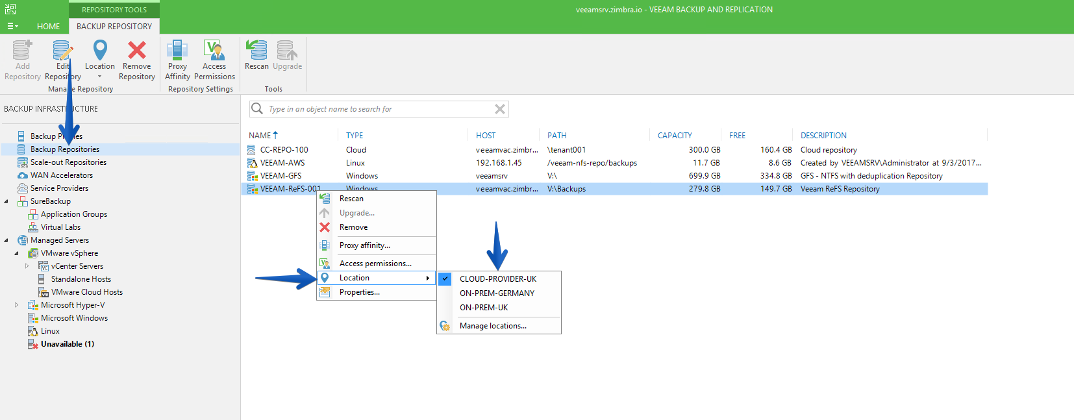Click the Rescan icon in context menu
The height and width of the screenshot is (420, 1074).
[325, 199]
